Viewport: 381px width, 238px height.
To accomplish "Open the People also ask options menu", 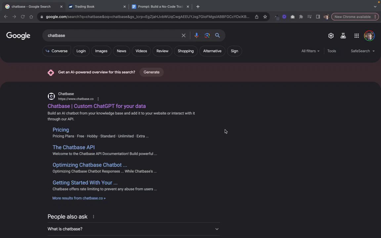I will click(94, 217).
